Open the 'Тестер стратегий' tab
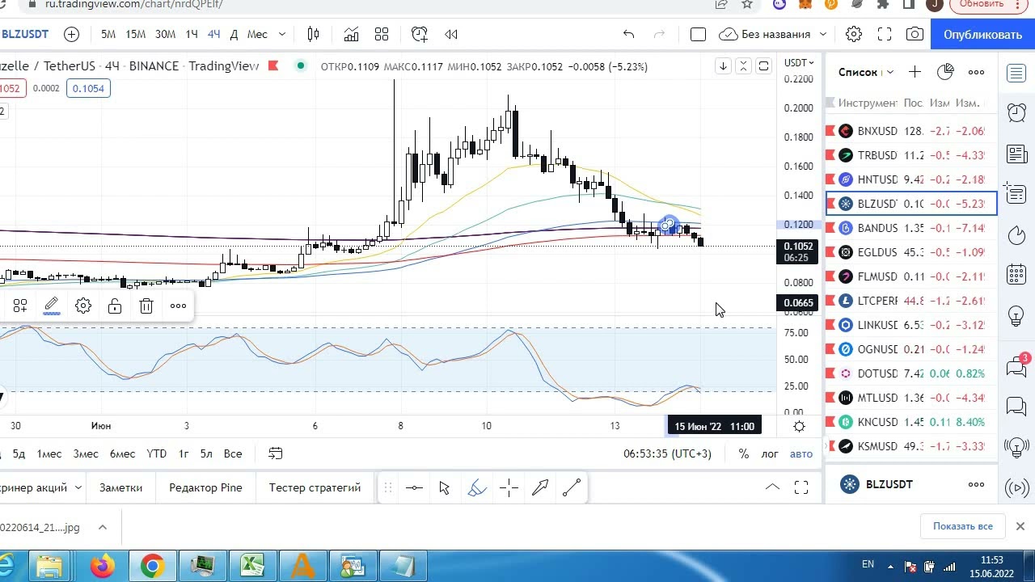Screen dimensions: 1035x582 [315, 487]
